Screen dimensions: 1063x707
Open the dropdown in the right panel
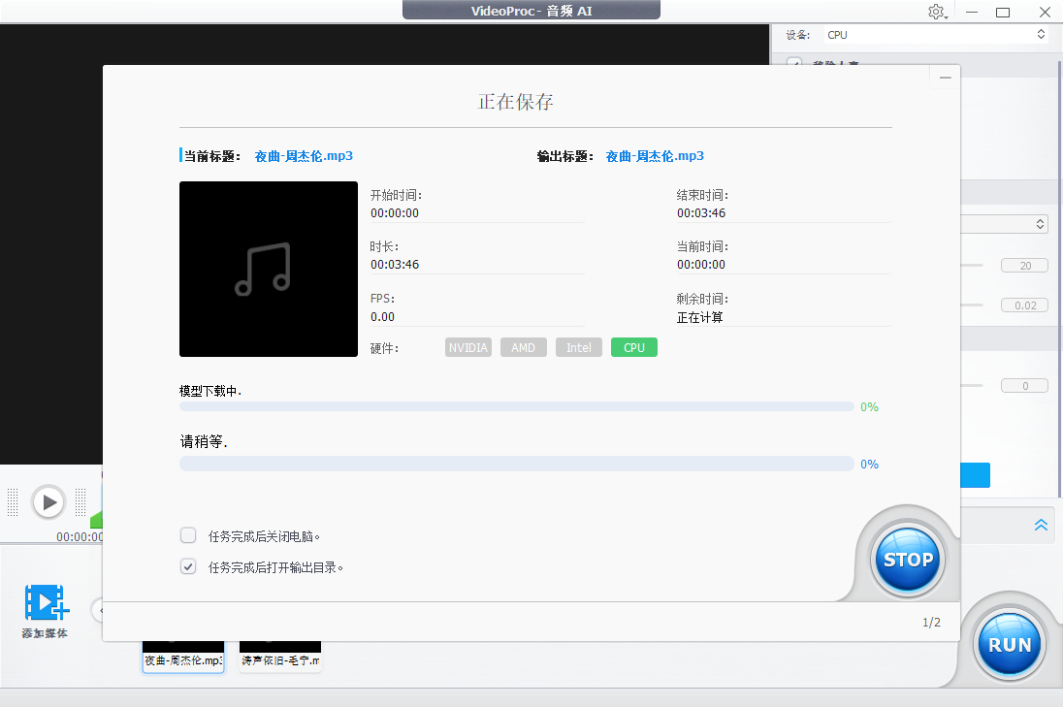(1042, 223)
